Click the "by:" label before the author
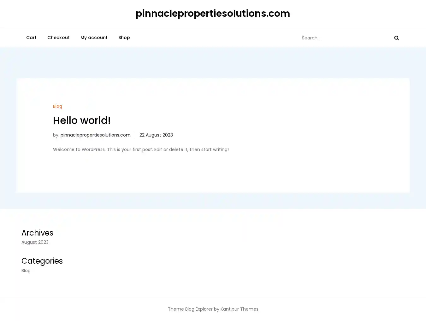The width and height of the screenshot is (426, 321). (x=56, y=135)
